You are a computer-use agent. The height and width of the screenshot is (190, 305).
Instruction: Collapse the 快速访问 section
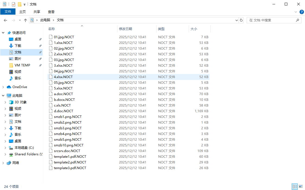pos(3,33)
